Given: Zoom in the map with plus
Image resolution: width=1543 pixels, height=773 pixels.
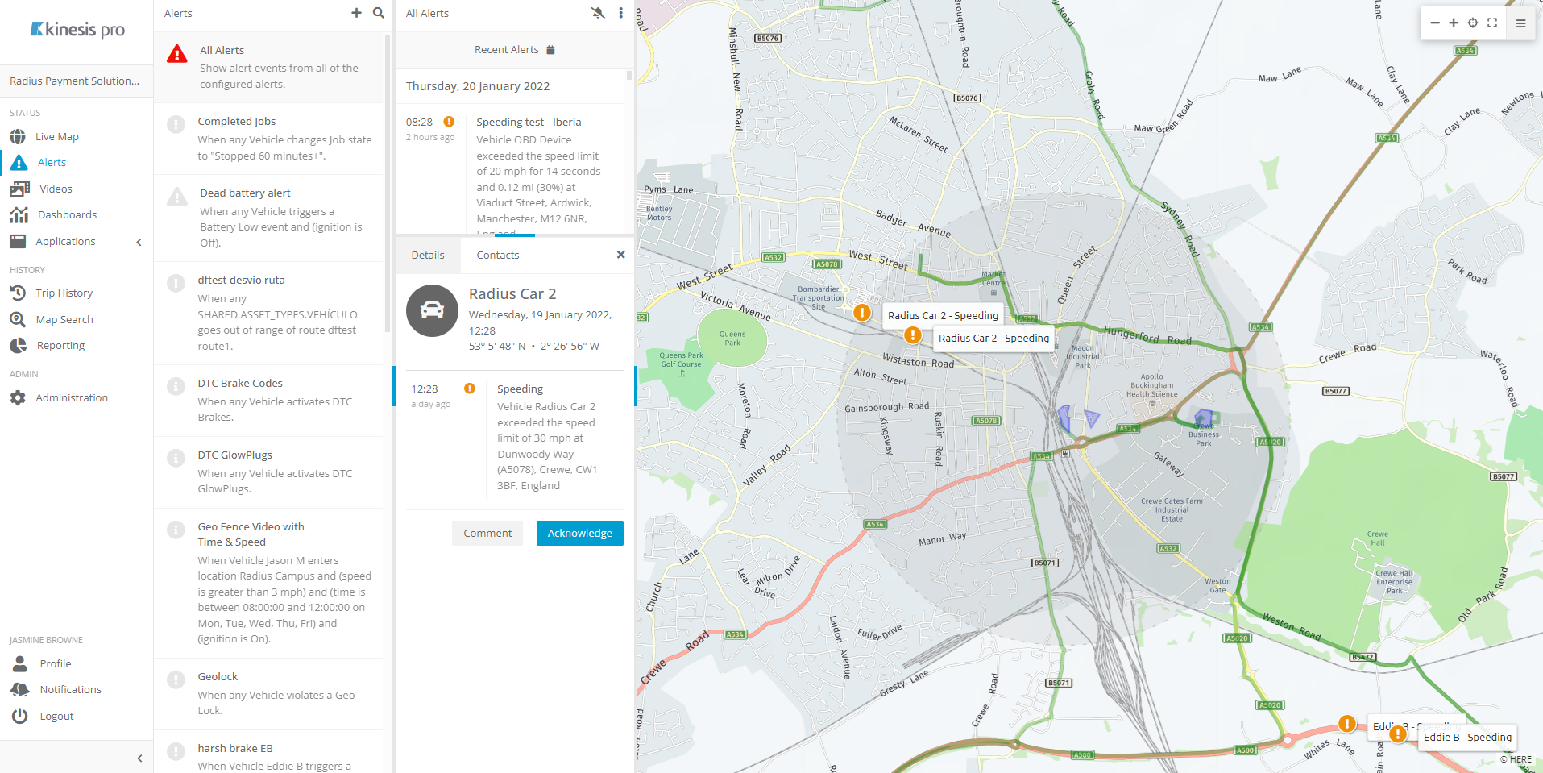Looking at the screenshot, I should click(x=1454, y=23).
